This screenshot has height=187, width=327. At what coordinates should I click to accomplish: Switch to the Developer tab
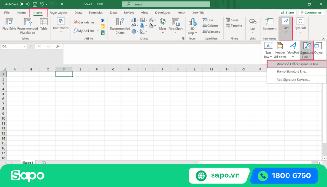coord(163,12)
